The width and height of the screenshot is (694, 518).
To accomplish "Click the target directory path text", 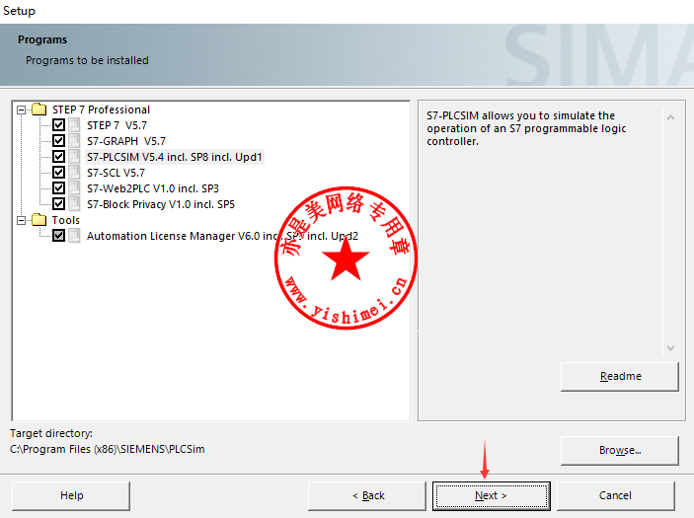I will (107, 450).
